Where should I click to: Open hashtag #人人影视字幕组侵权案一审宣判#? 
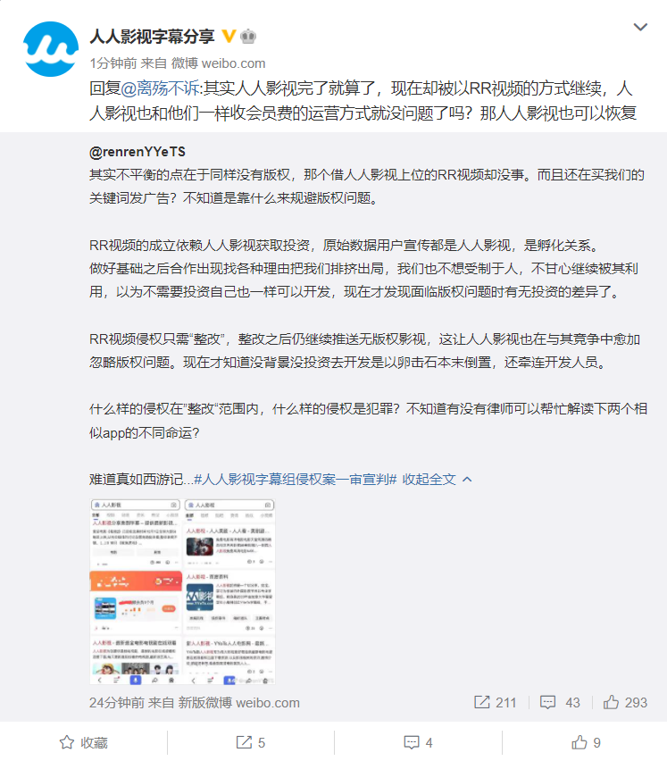(x=295, y=480)
